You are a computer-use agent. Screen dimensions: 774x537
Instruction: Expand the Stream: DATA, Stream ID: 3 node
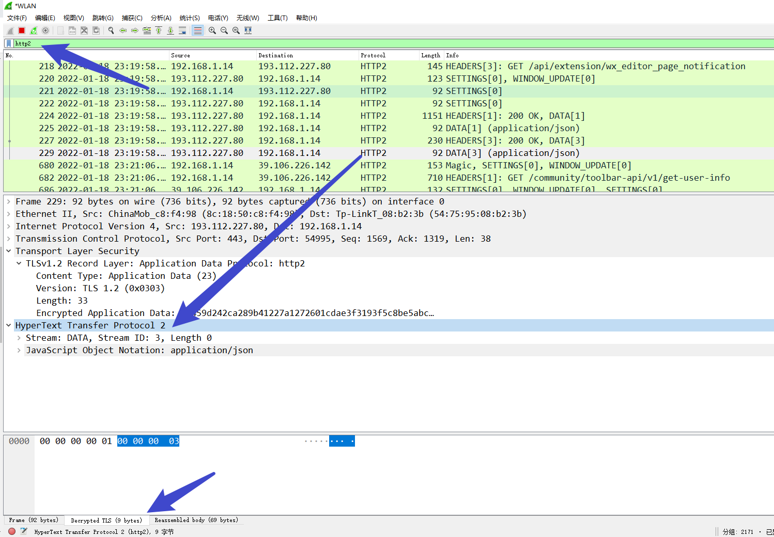(19, 337)
